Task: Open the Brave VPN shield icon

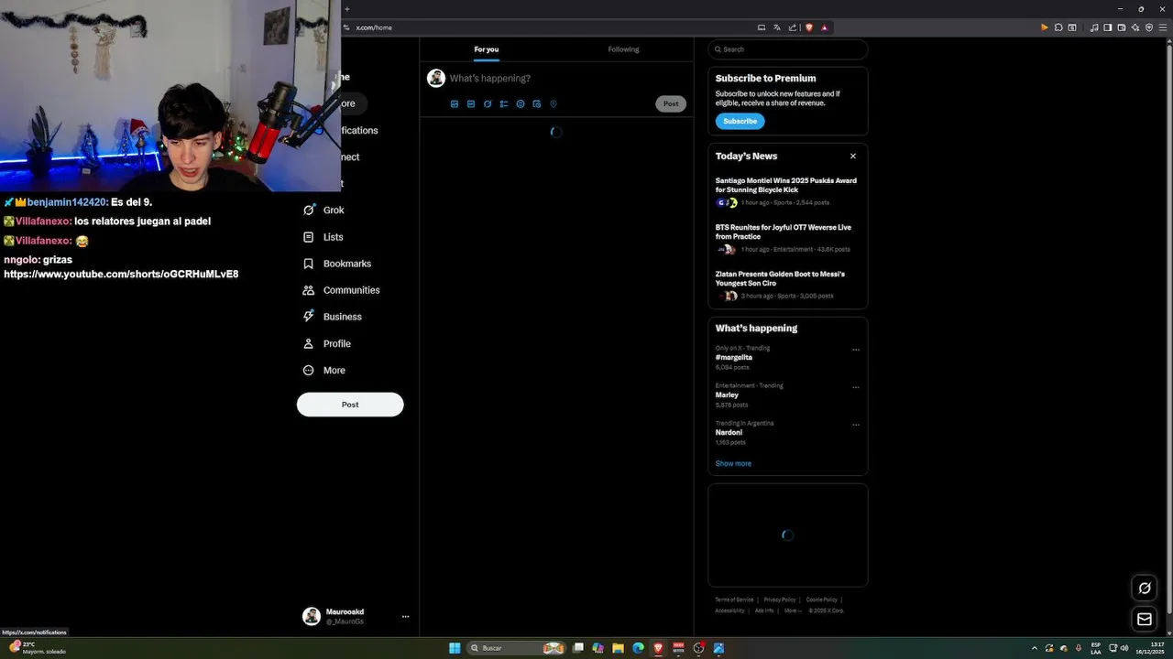Action: tap(1149, 27)
